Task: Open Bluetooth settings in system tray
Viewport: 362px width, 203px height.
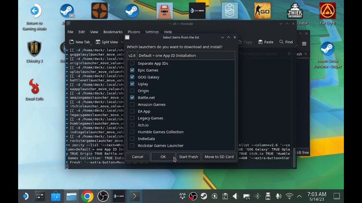Action: (x=257, y=196)
